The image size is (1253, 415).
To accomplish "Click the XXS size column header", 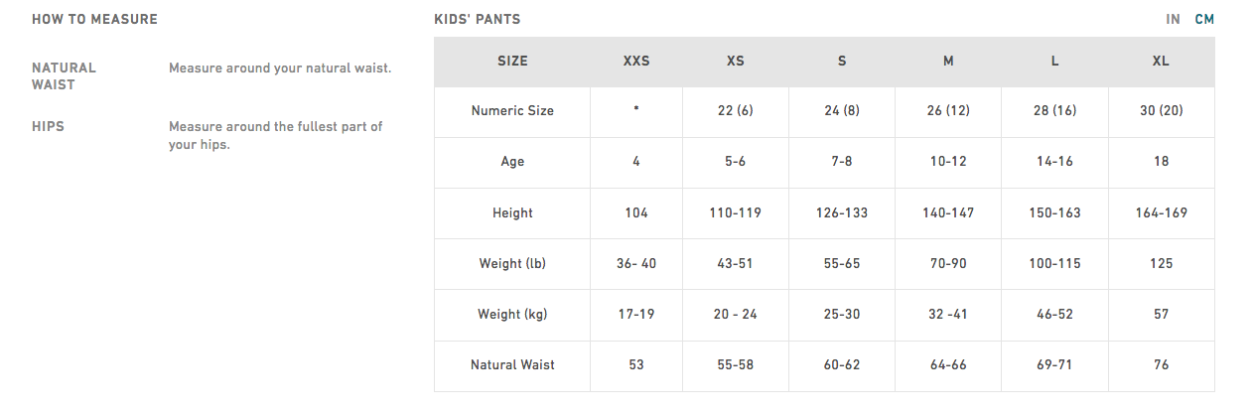I will (x=636, y=61).
